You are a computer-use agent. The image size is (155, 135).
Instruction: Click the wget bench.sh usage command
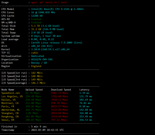(49, 2)
